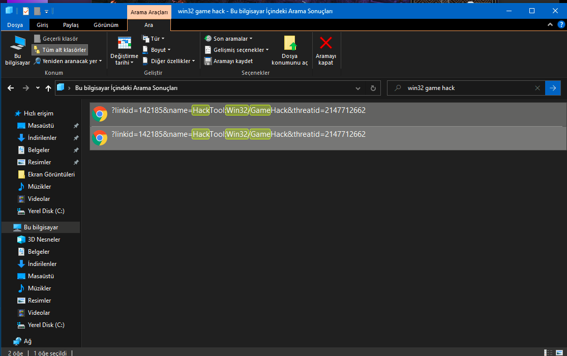This screenshot has width=567, height=356.
Task: Open Yeniden aranacak yer dropdown
Action: [68, 61]
